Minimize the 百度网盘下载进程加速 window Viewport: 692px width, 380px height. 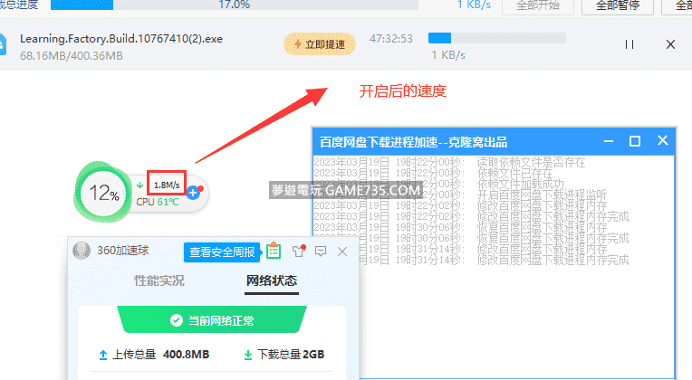coord(609,141)
